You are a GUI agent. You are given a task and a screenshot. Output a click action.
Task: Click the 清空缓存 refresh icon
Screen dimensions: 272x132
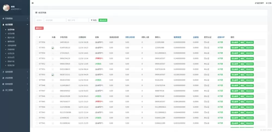pyautogui.click(x=256, y=3)
